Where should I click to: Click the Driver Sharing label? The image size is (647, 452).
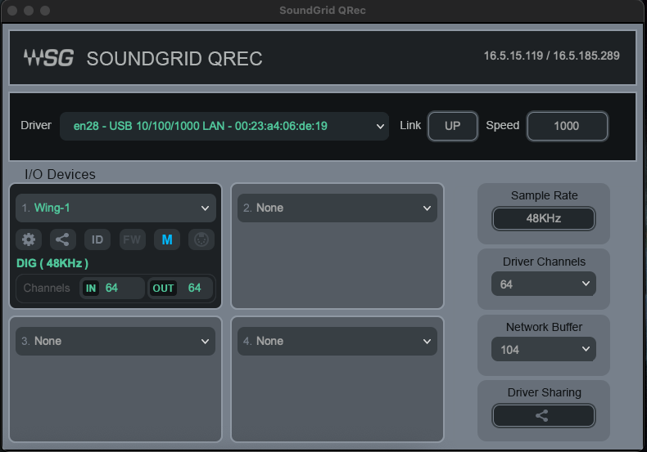tap(544, 392)
